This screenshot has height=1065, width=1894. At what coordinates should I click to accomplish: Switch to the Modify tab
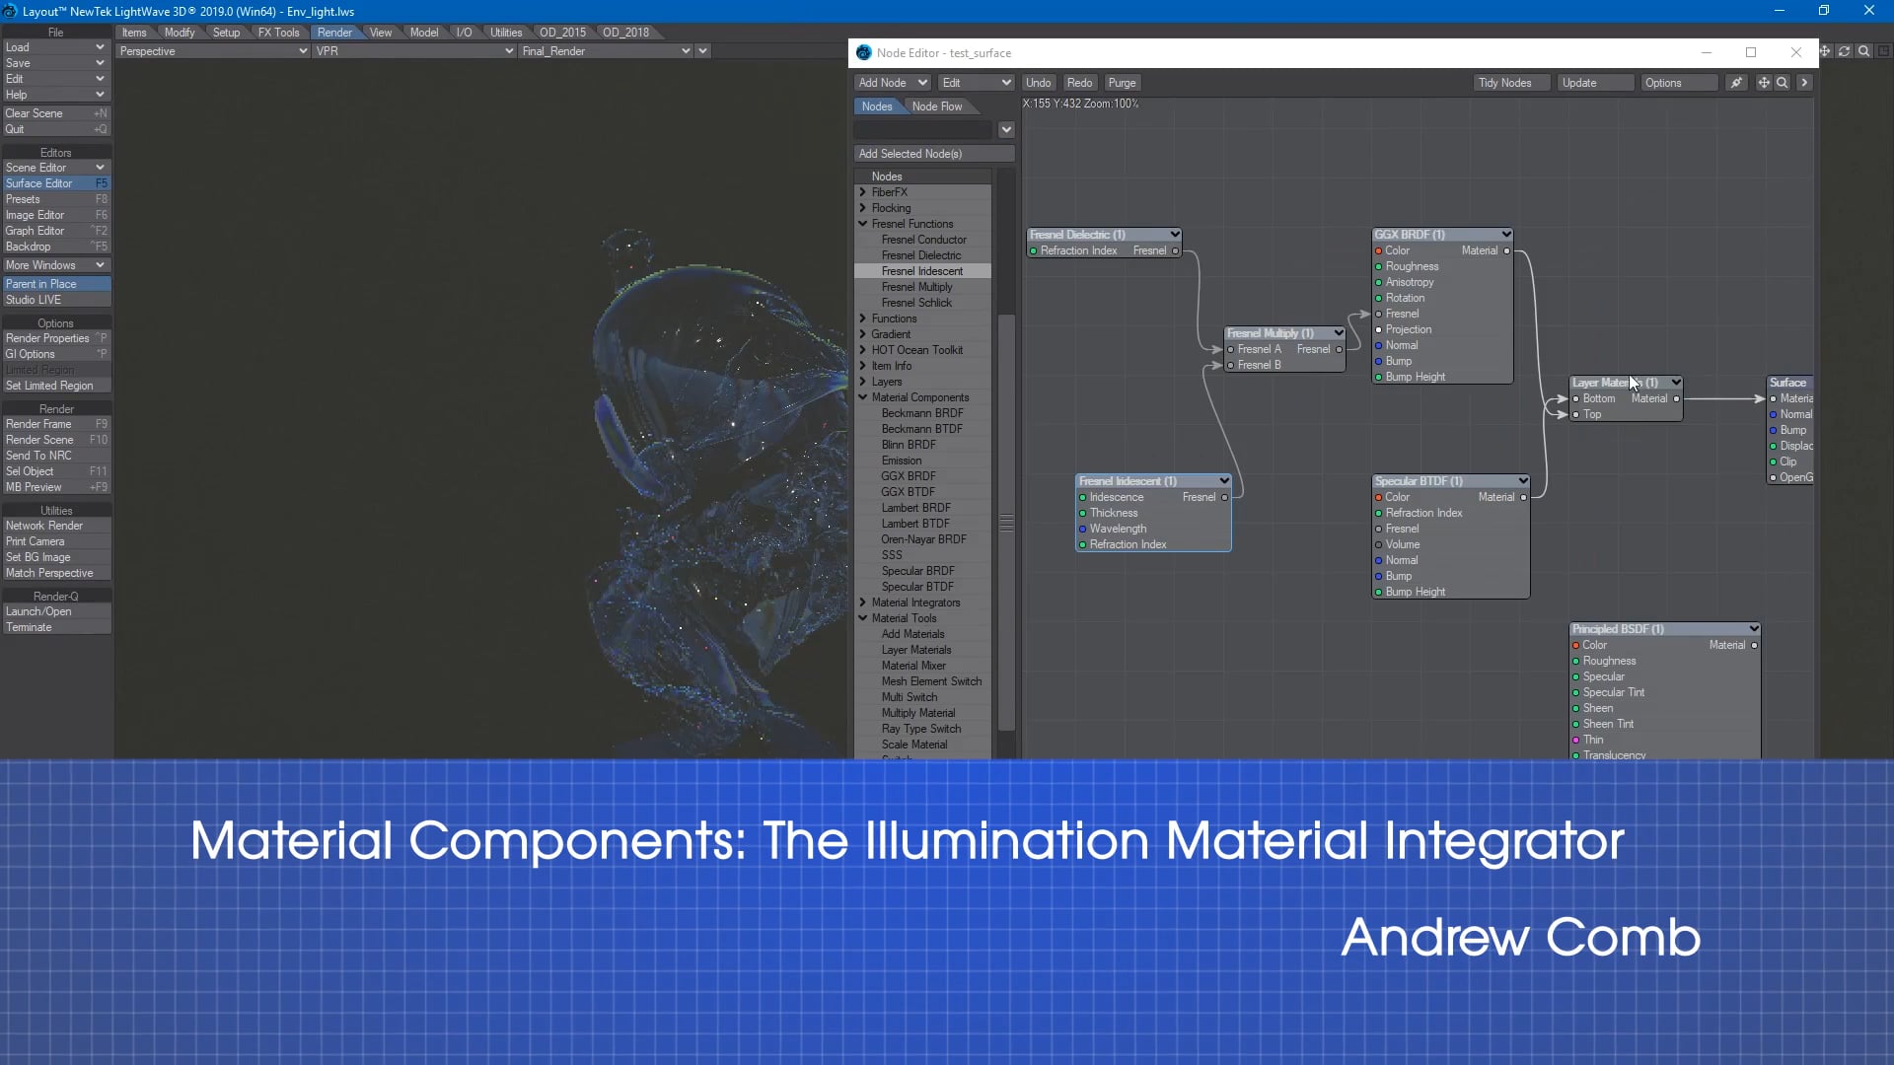pyautogui.click(x=180, y=33)
